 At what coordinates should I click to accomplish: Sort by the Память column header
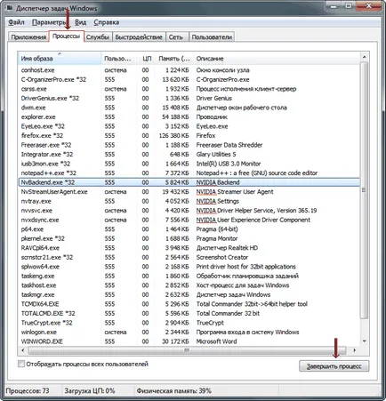[x=174, y=59]
